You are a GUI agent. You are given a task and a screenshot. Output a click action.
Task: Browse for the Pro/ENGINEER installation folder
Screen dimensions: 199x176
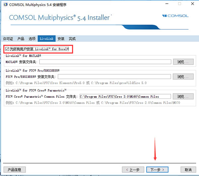183,77
